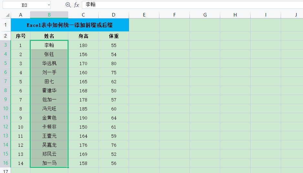Click height value 164

[x=83, y=136]
